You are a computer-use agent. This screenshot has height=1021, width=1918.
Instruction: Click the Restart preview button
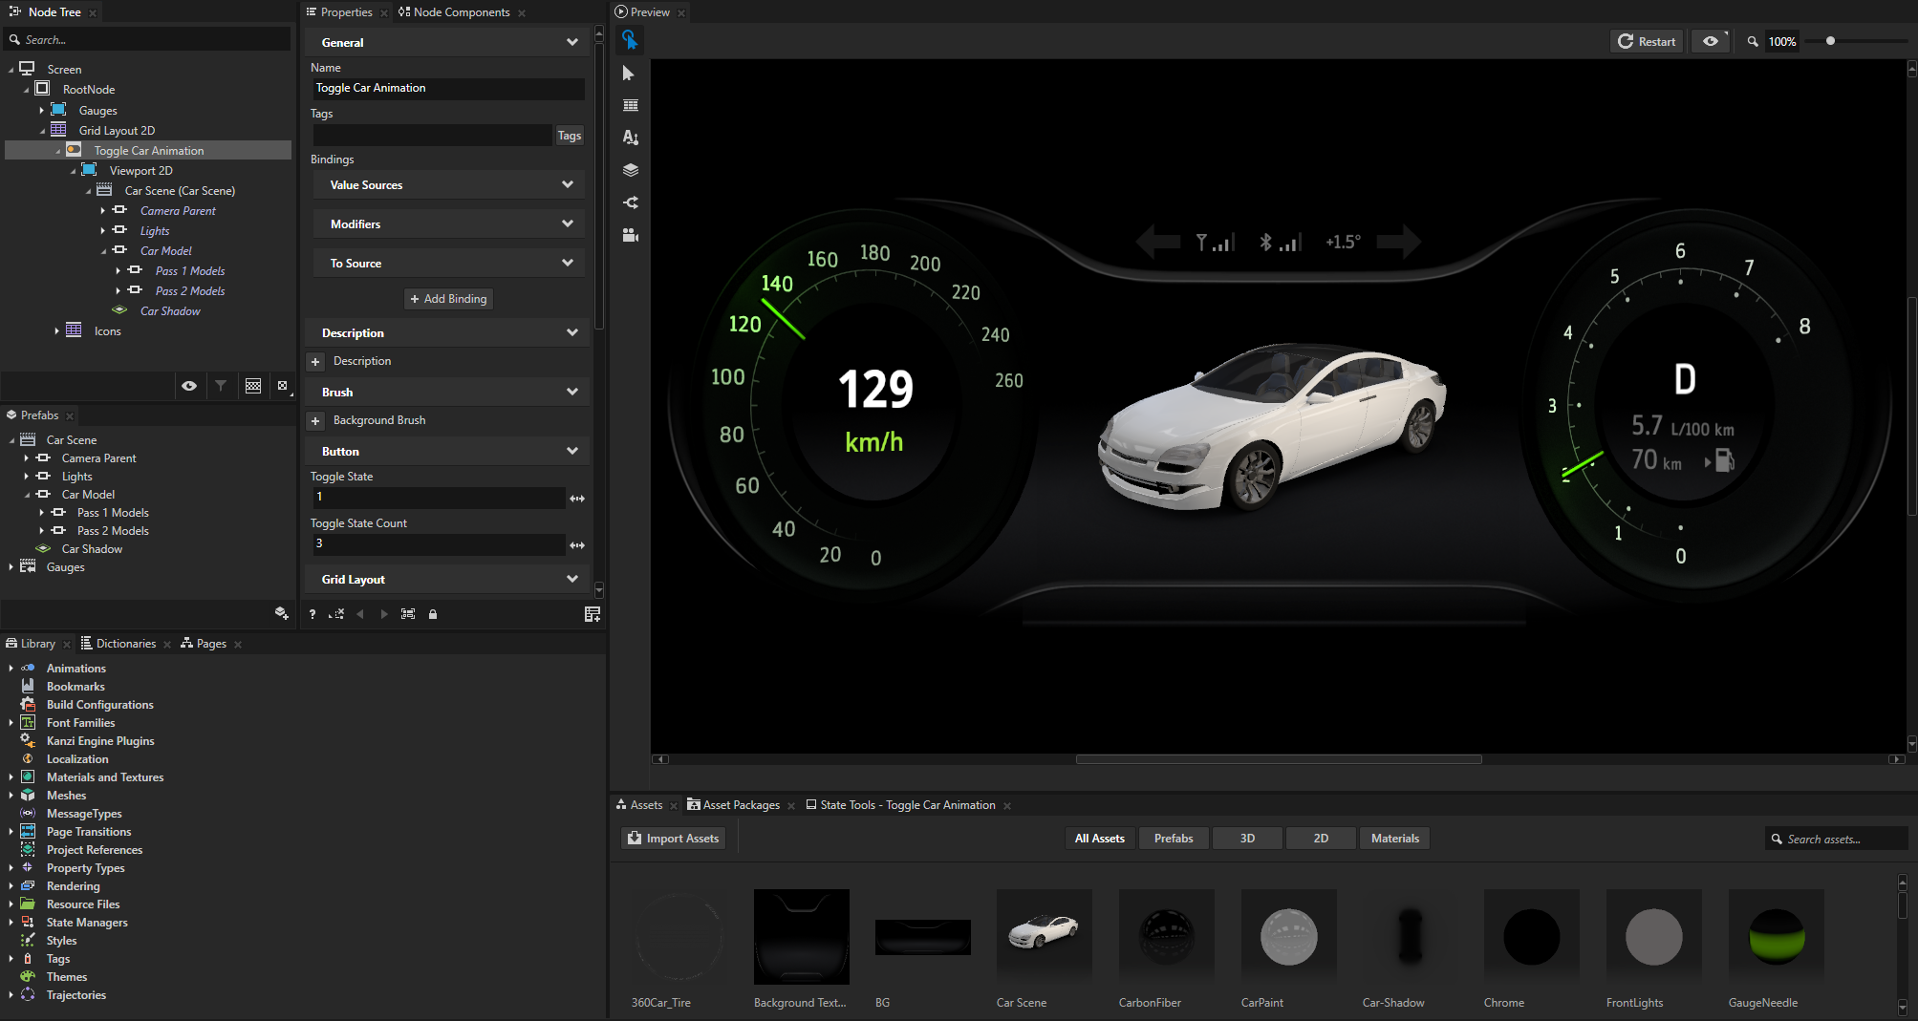click(x=1647, y=41)
